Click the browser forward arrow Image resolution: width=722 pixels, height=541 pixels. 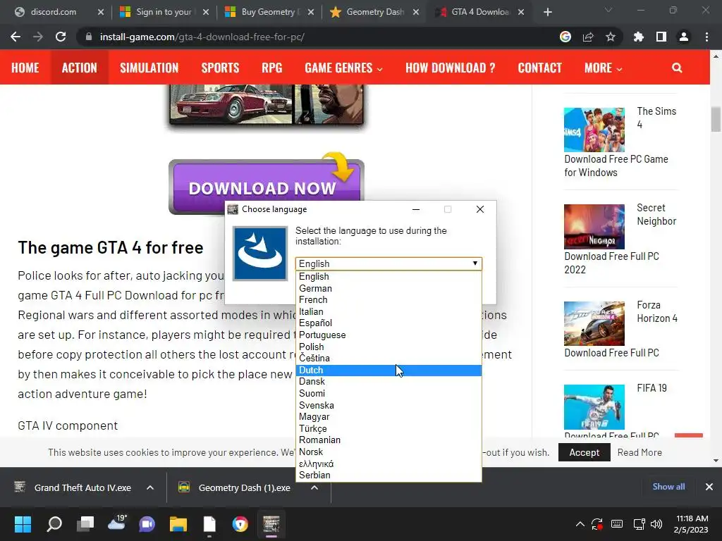[x=38, y=37]
